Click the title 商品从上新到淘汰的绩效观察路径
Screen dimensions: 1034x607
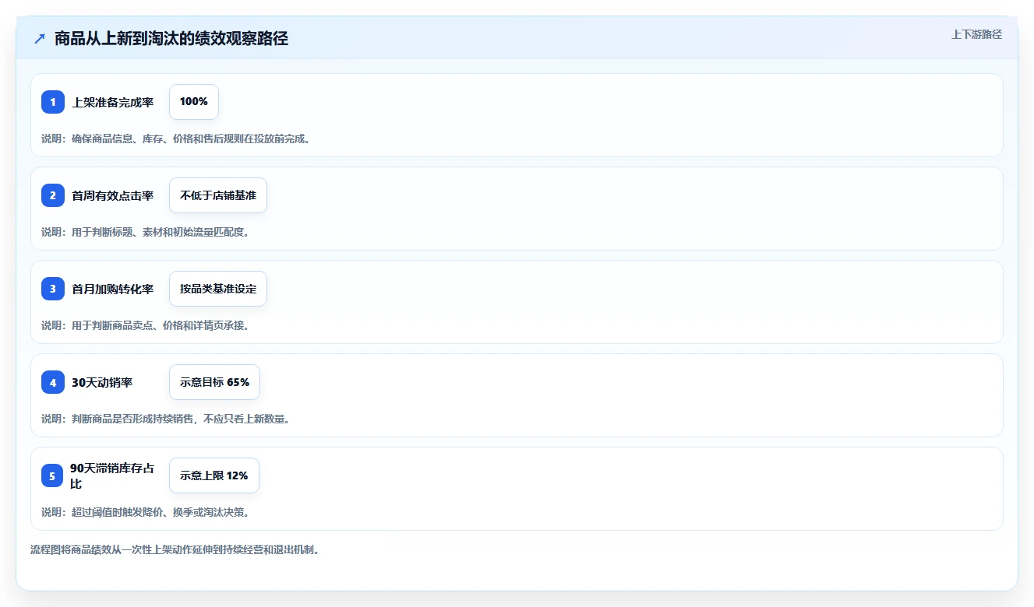point(171,38)
